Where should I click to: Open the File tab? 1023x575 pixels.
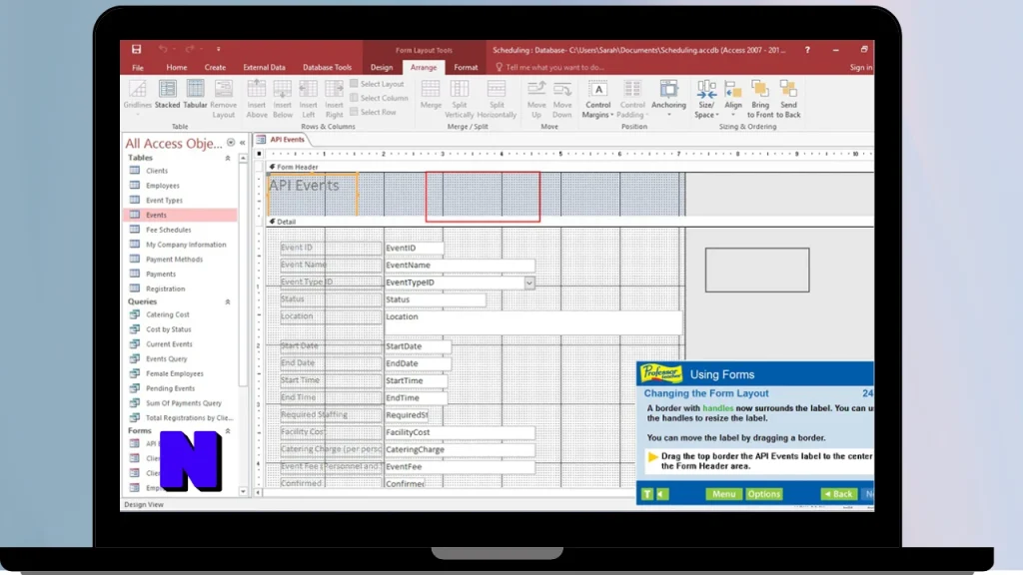coord(138,67)
